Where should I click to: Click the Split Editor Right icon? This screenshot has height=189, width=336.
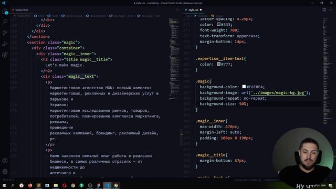(324, 10)
